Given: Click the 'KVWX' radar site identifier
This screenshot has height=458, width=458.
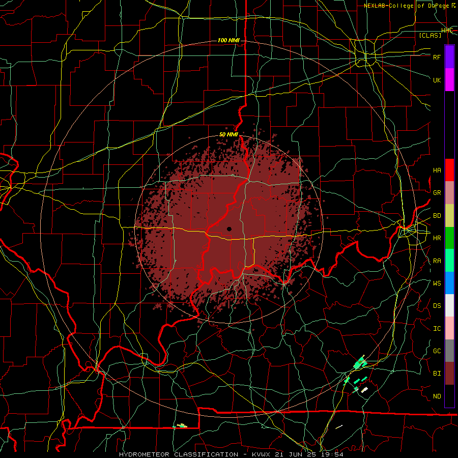Looking at the screenshot, I should coord(262,454).
